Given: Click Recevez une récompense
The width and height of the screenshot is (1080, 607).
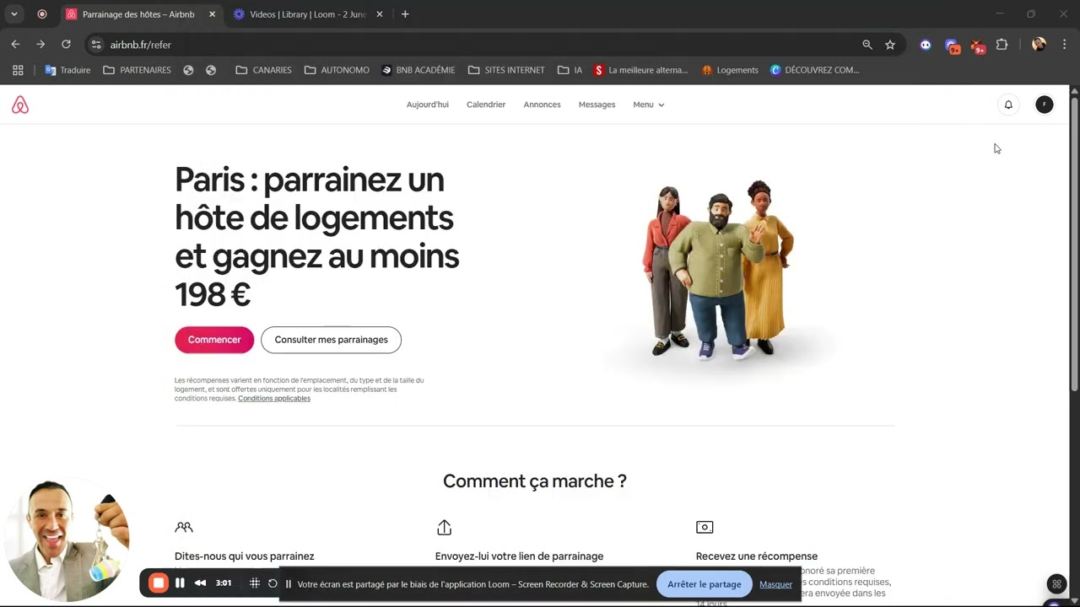Looking at the screenshot, I should [757, 556].
